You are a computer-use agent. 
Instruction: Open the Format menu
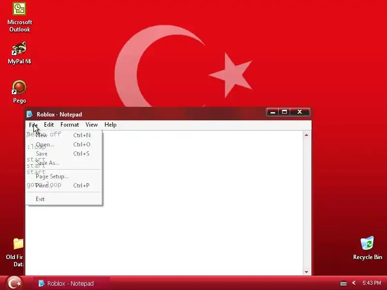[x=70, y=125]
